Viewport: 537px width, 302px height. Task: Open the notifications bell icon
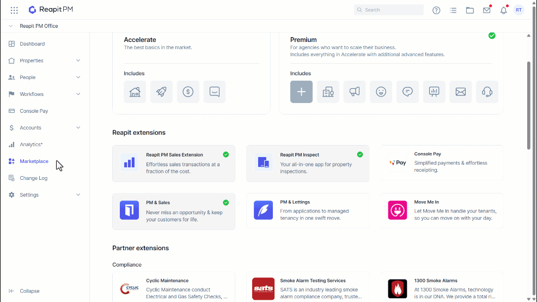pos(503,10)
